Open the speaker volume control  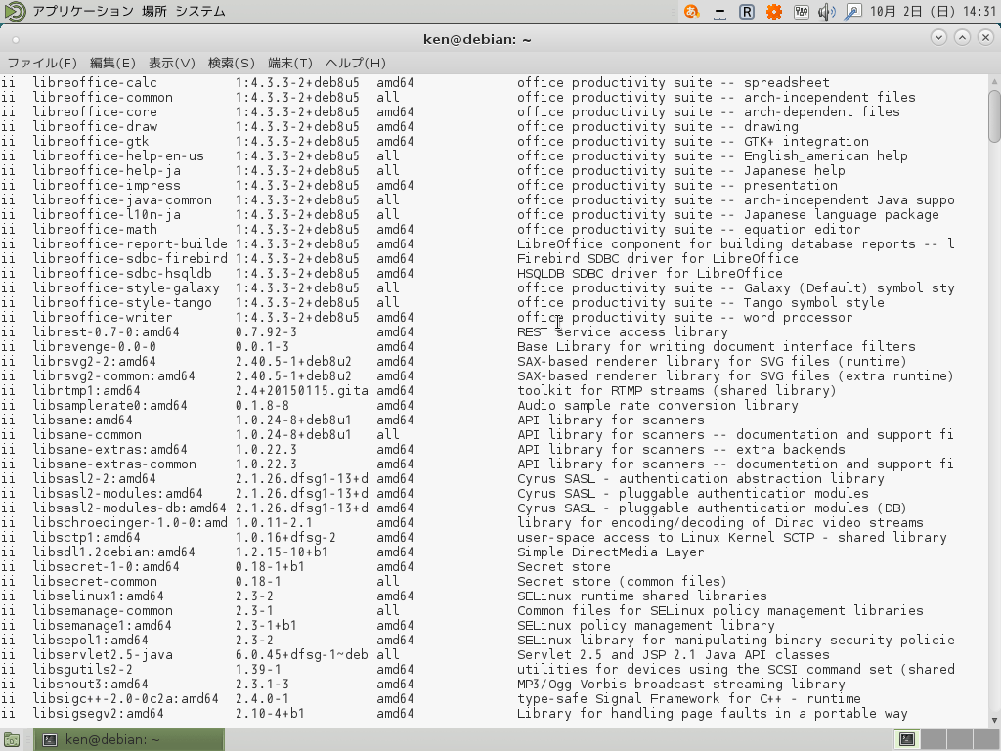[x=826, y=12]
